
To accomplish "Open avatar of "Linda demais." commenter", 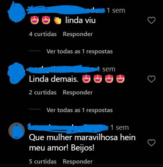I will point(16,73).
